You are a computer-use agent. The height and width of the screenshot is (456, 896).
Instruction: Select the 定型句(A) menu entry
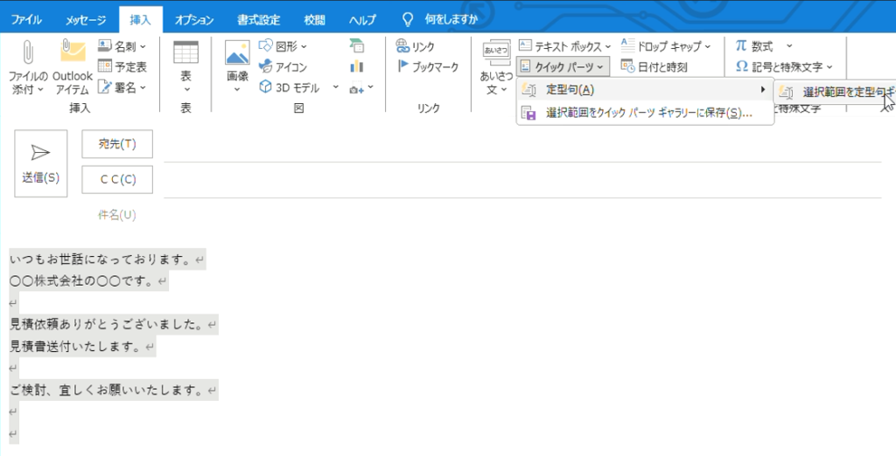pyautogui.click(x=570, y=90)
